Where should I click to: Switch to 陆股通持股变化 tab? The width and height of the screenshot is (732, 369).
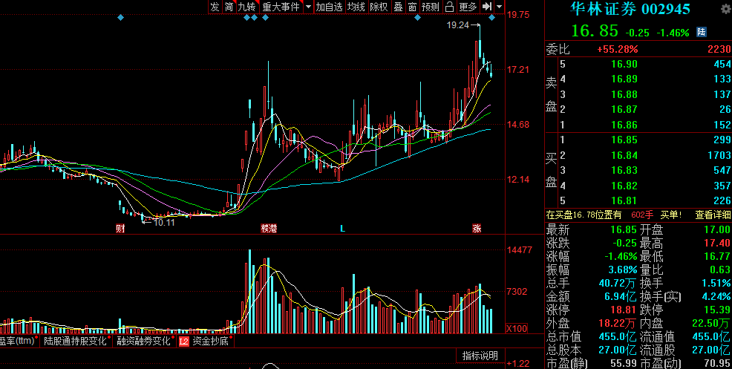pyautogui.click(x=76, y=341)
